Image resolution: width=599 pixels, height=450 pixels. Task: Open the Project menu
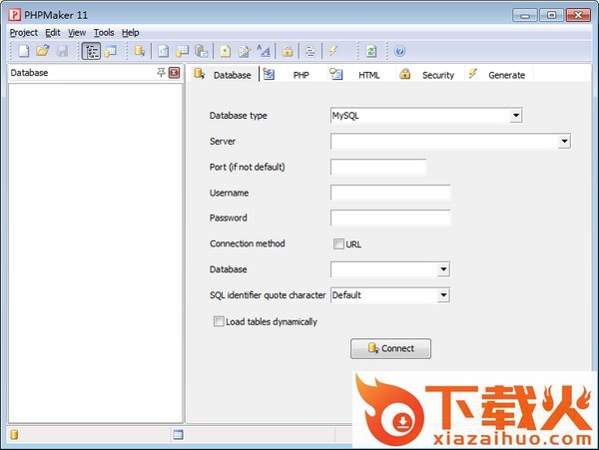(x=24, y=33)
